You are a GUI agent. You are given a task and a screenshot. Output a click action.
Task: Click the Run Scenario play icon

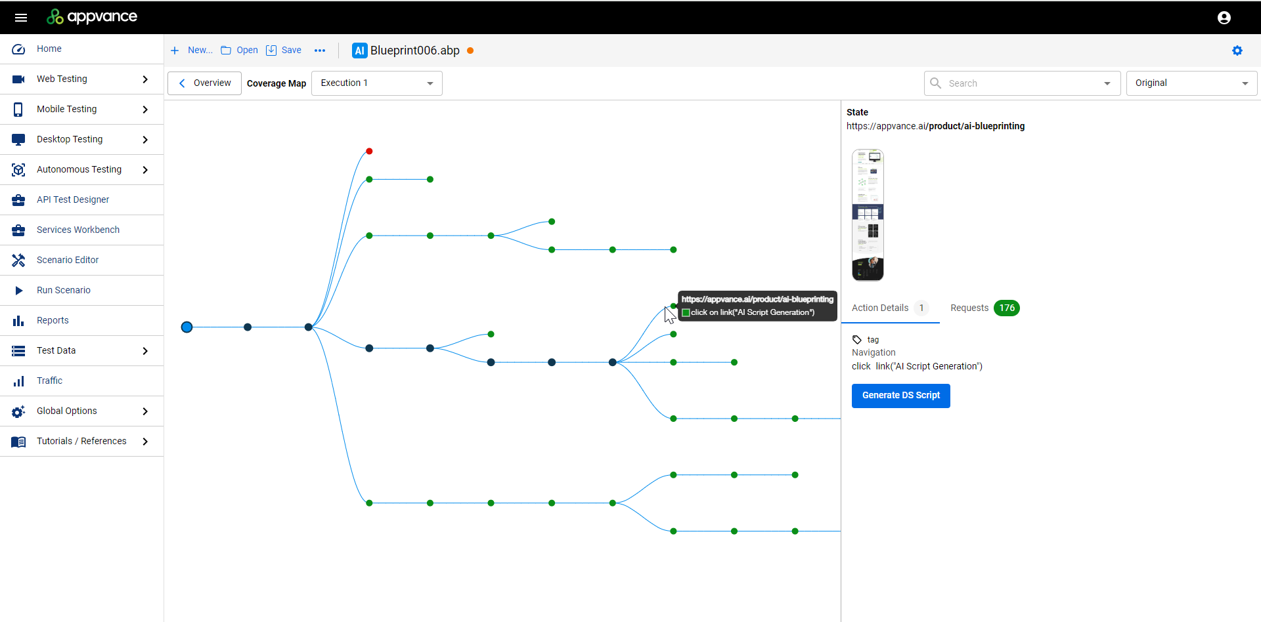click(18, 291)
